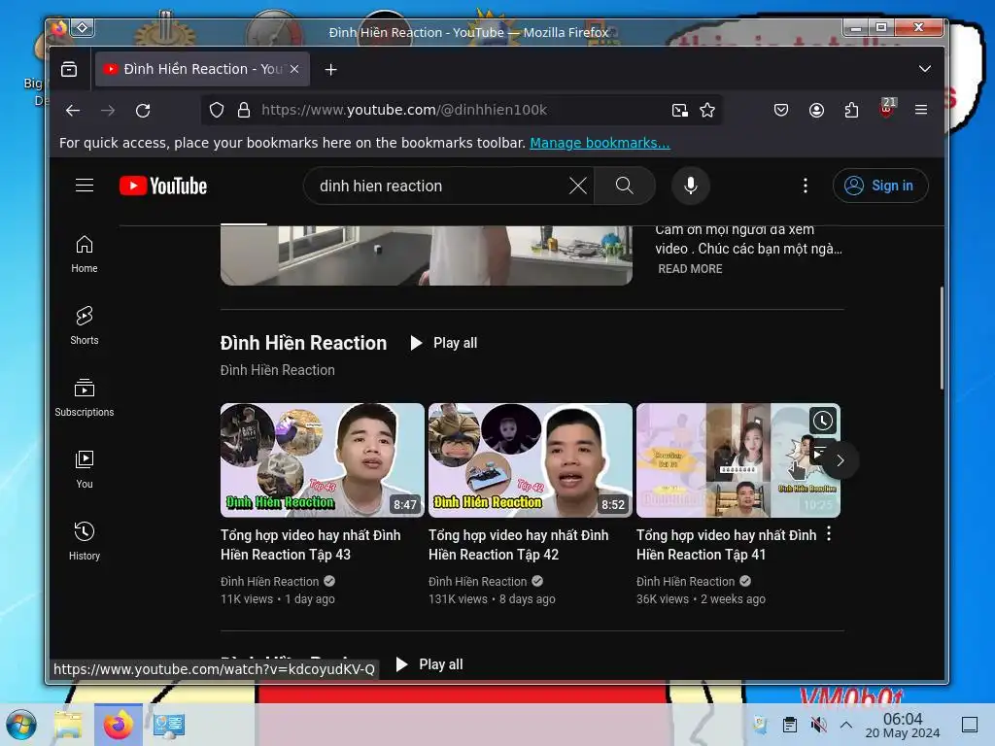Expand hidden system tray icons
Viewport: 995px width, 746px height.
846,725
